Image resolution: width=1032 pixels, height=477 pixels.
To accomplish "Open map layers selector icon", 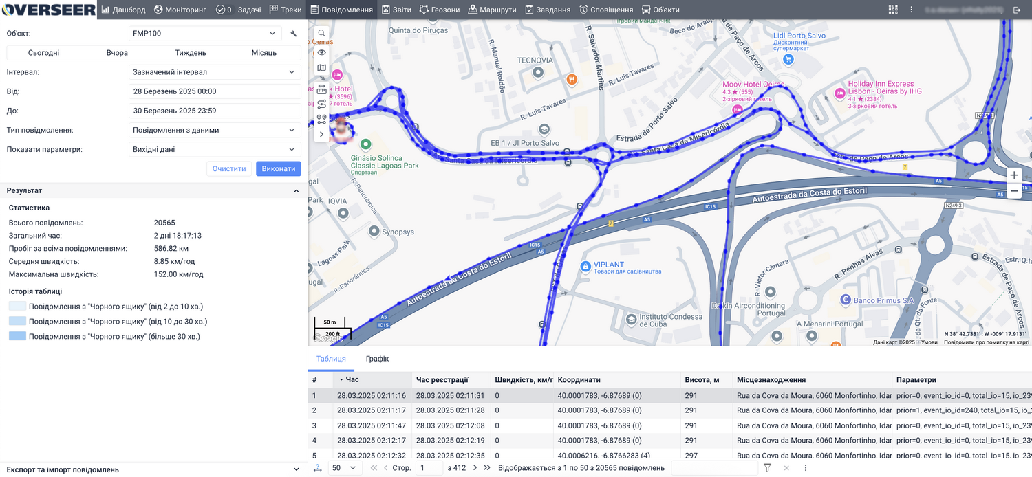I will [x=321, y=68].
